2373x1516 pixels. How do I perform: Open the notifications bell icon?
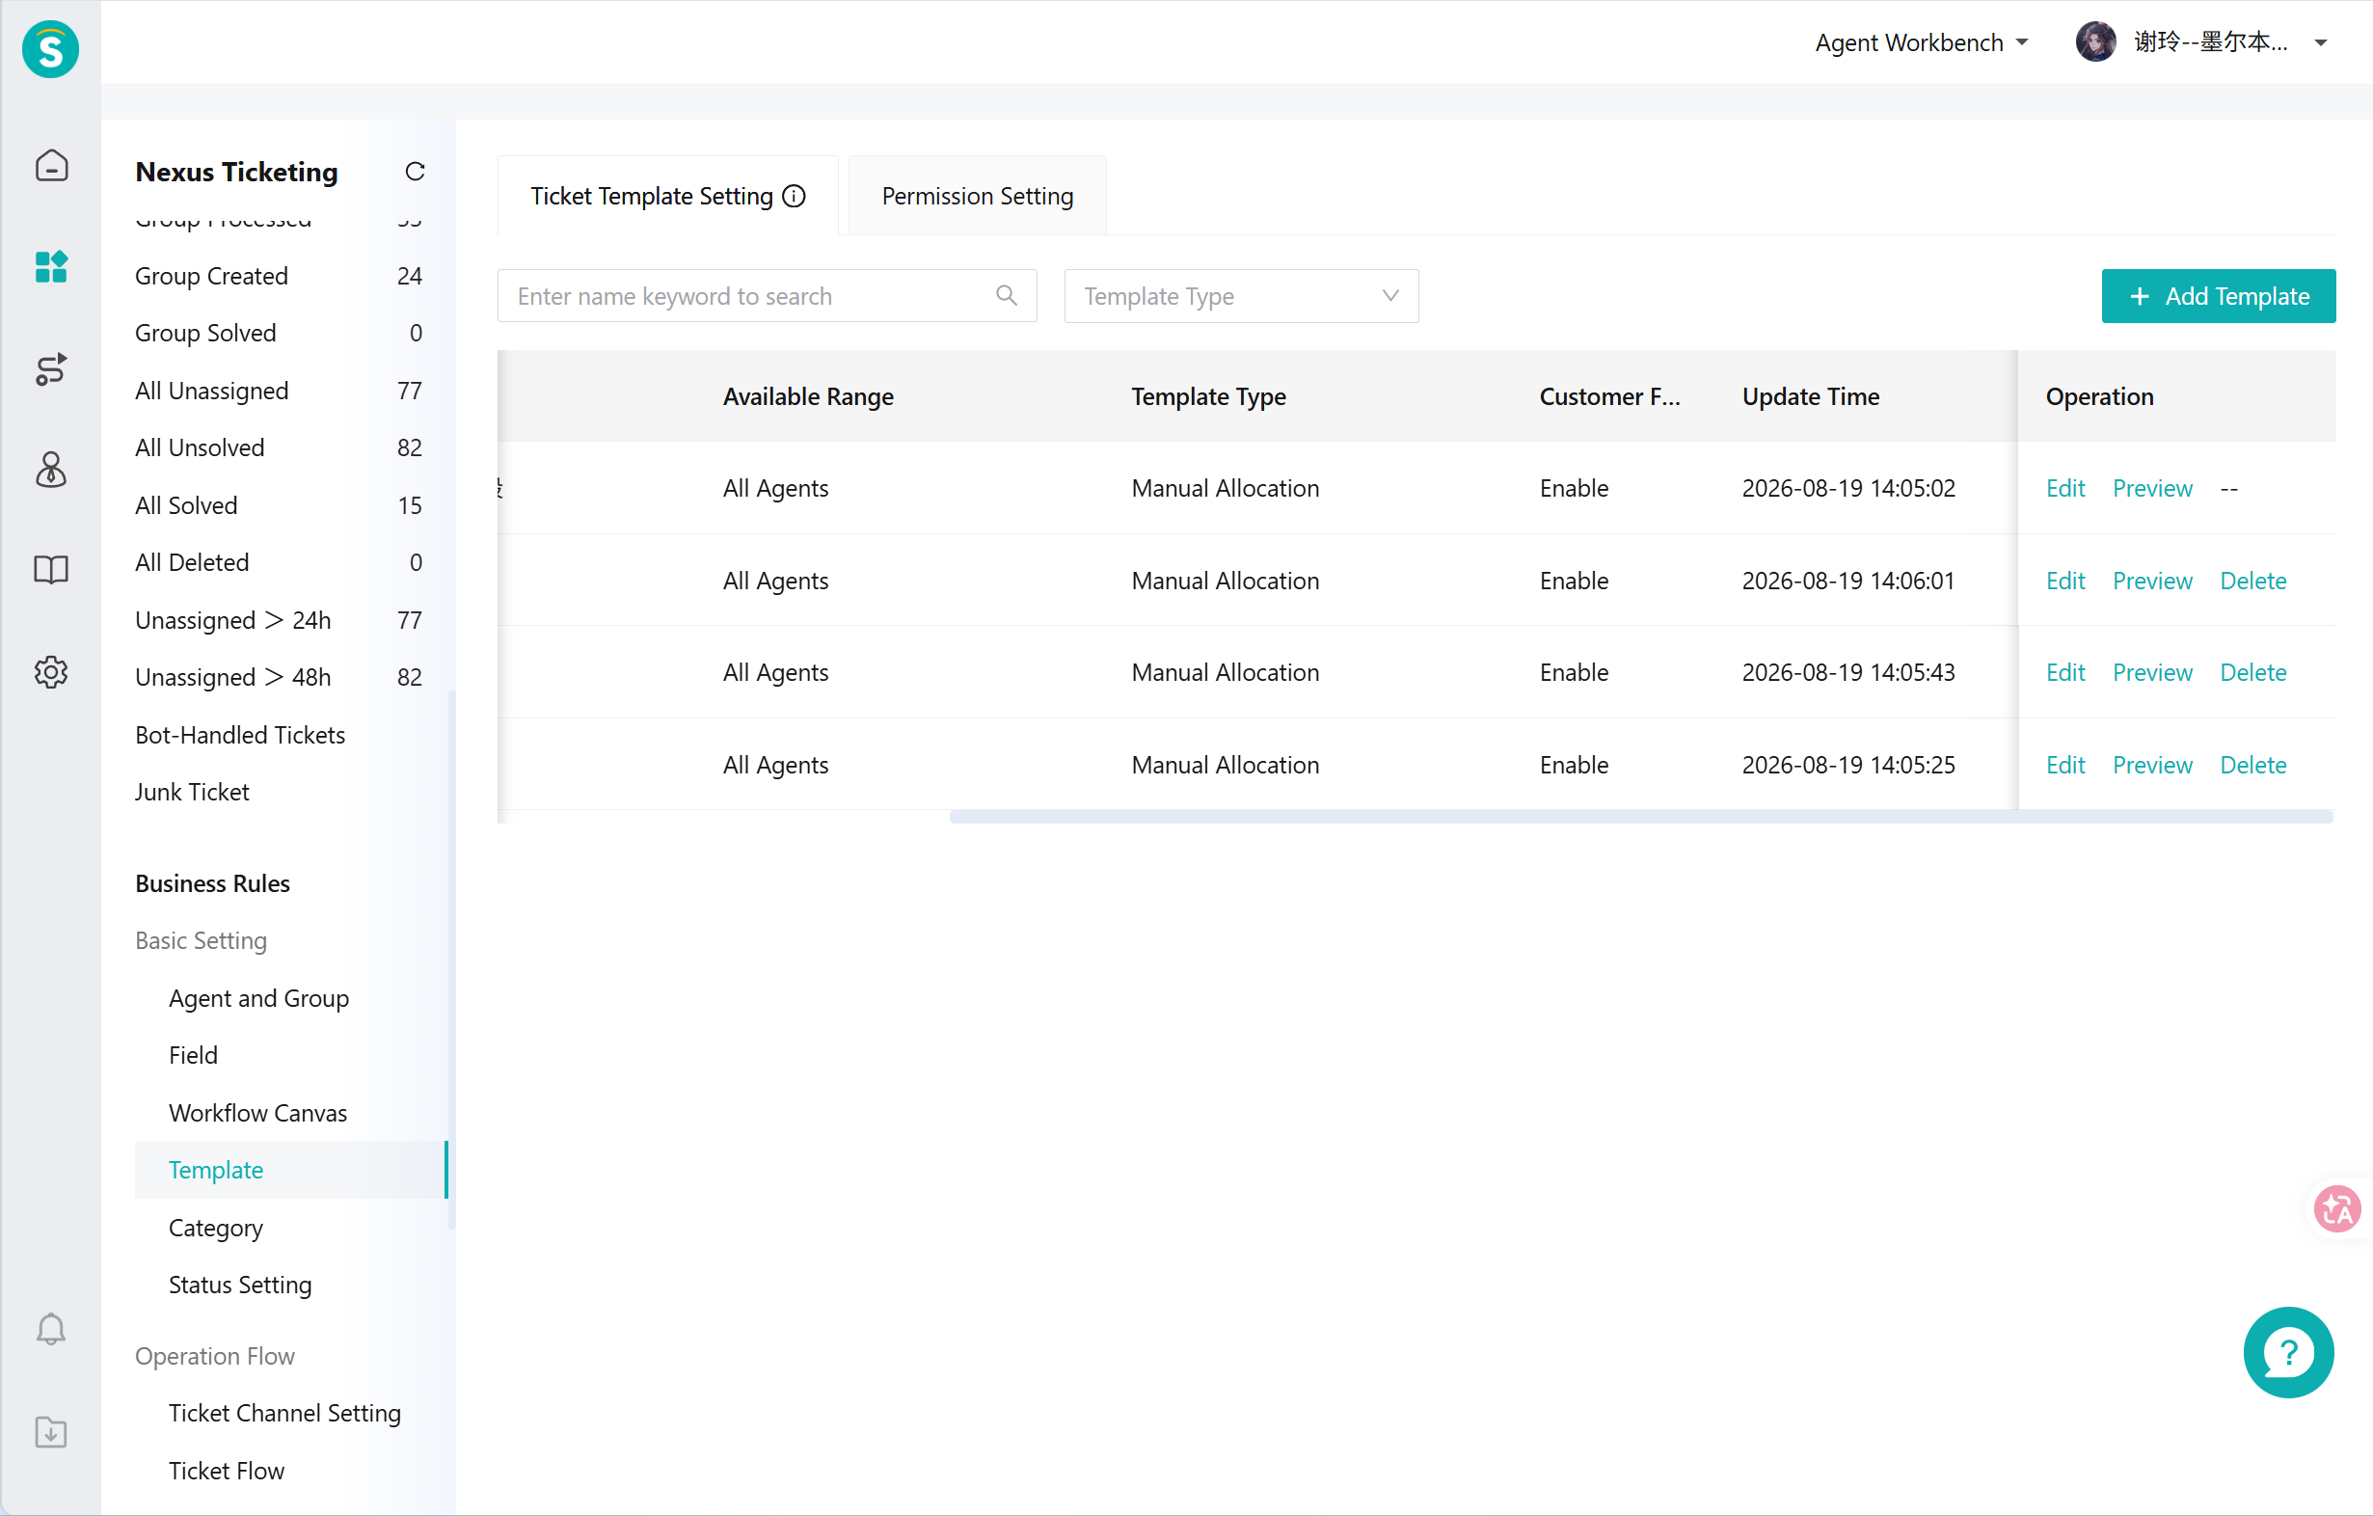click(51, 1329)
